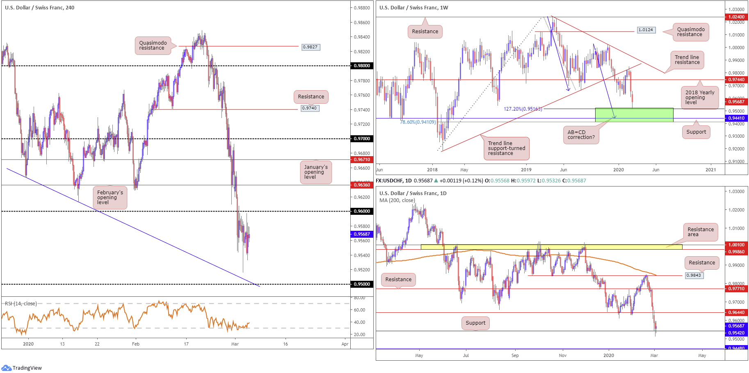Click the 1.00100 red price tag
This screenshot has height=373, width=749.
pos(736,245)
